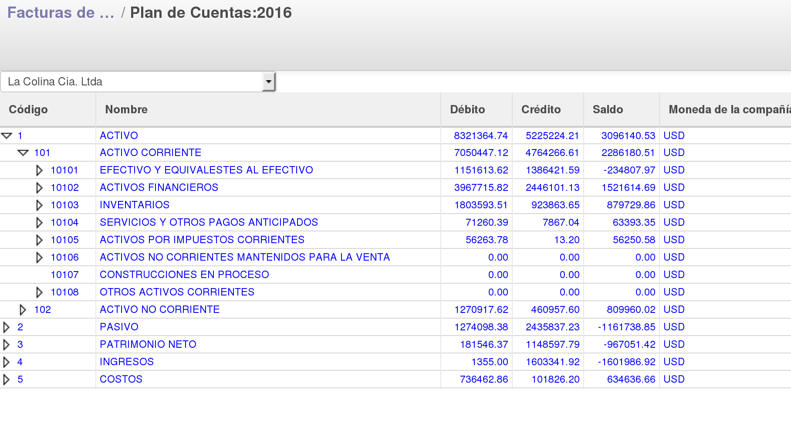Expand account 10108 triangle
Screen dimensions: 791x421
tap(39, 292)
